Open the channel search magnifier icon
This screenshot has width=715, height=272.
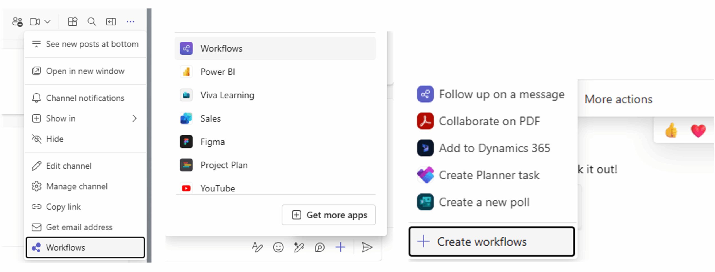click(92, 21)
